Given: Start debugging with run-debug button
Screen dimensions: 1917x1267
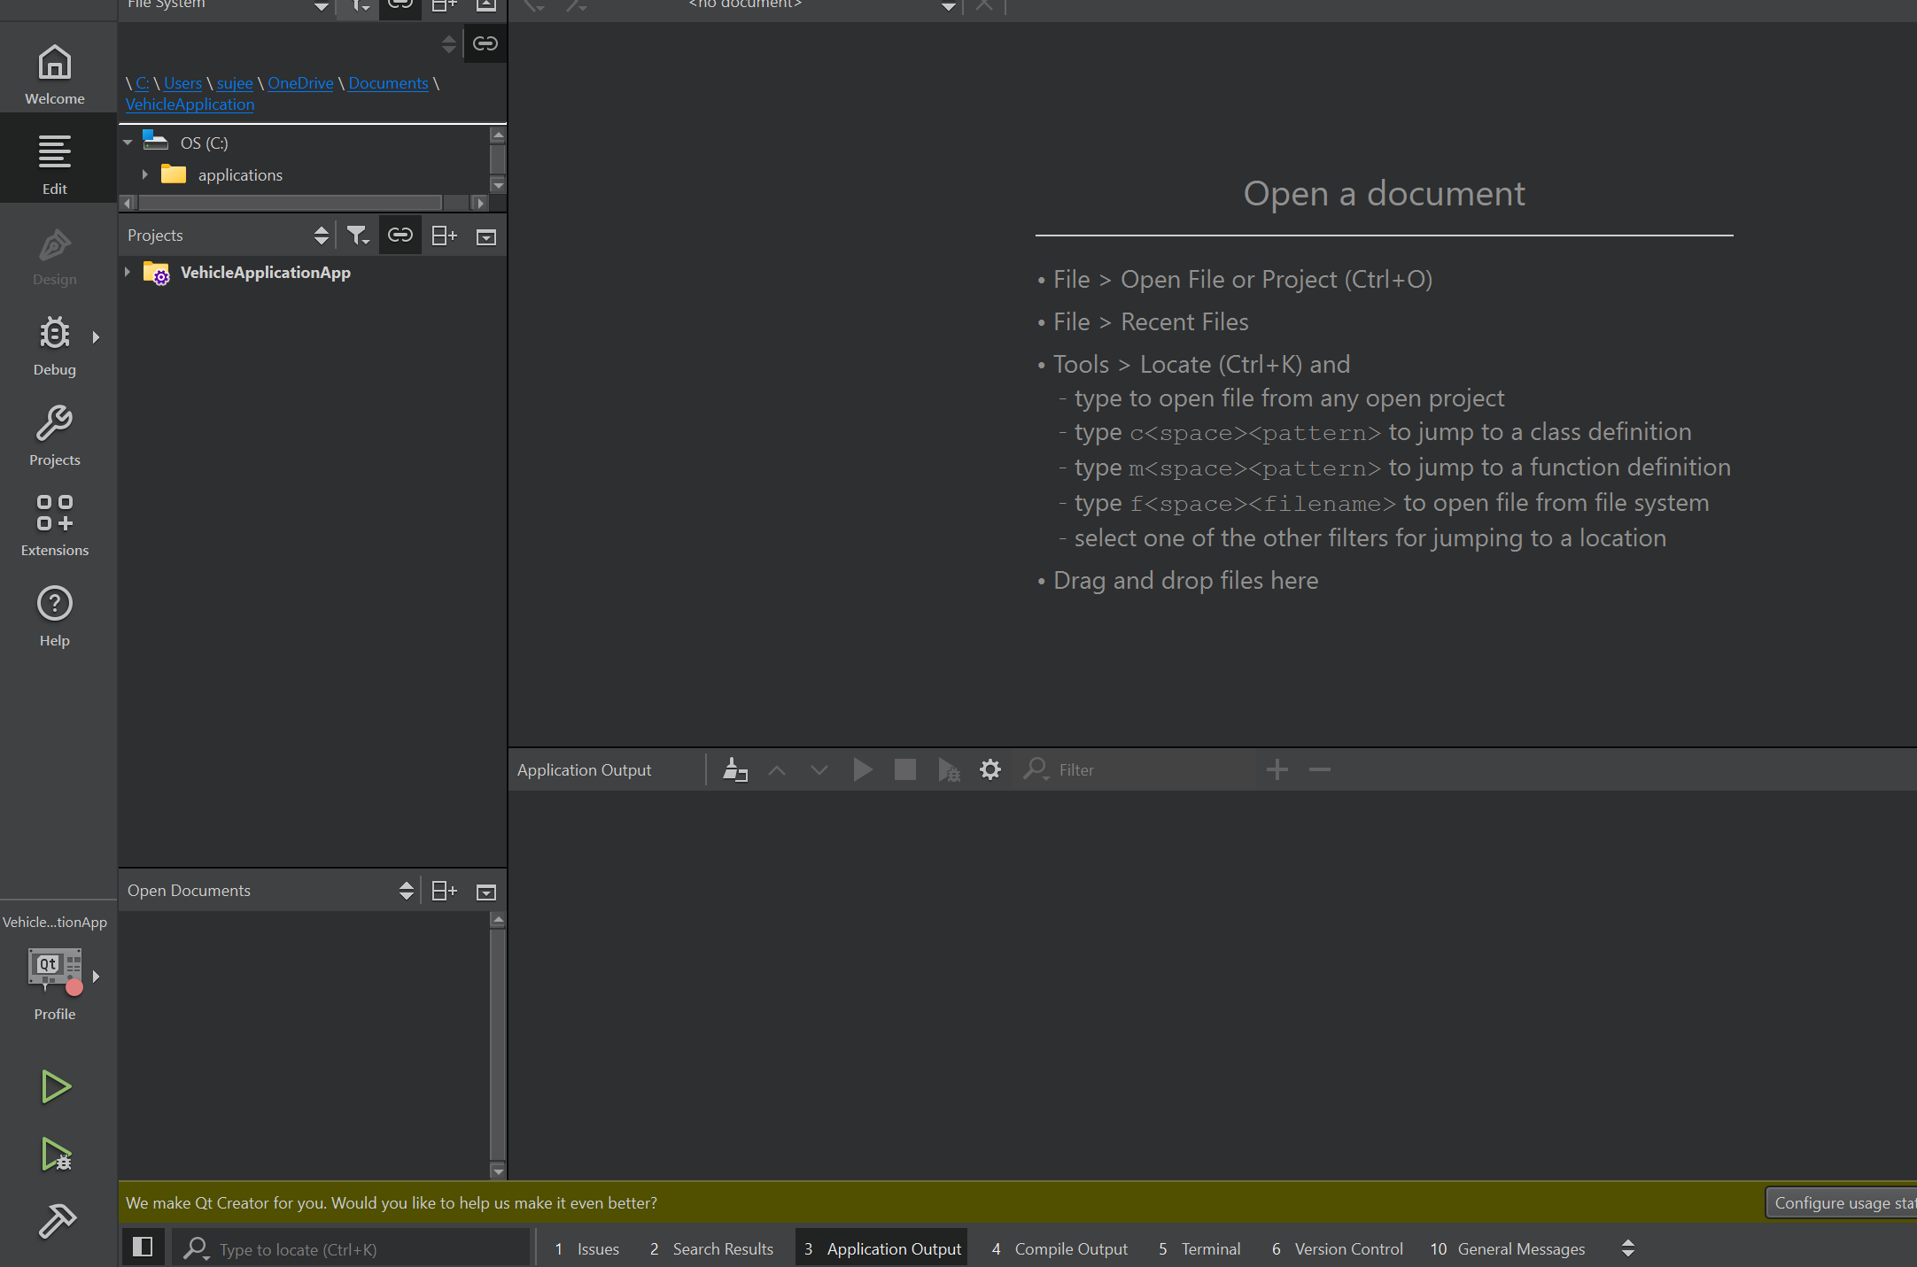Looking at the screenshot, I should coord(56,1155).
